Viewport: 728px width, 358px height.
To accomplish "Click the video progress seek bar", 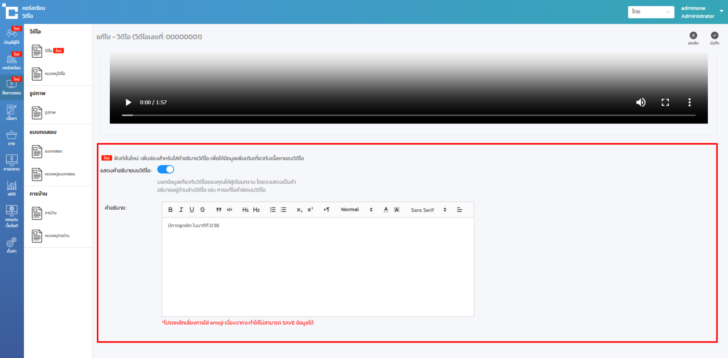I will coord(408,115).
